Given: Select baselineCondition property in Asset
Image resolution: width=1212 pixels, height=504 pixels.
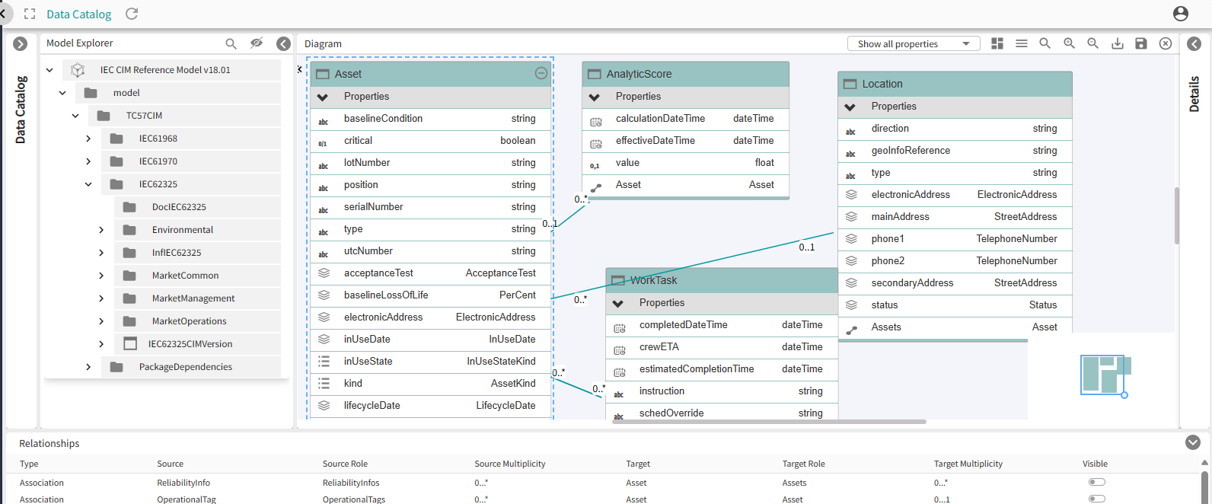Looking at the screenshot, I should [431, 119].
